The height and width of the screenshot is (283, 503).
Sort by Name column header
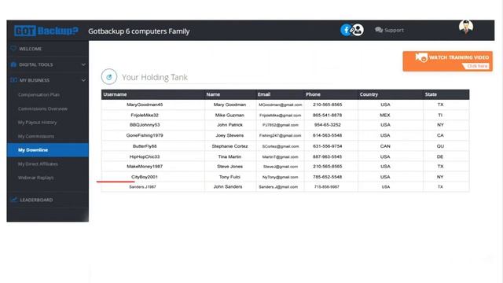(213, 94)
